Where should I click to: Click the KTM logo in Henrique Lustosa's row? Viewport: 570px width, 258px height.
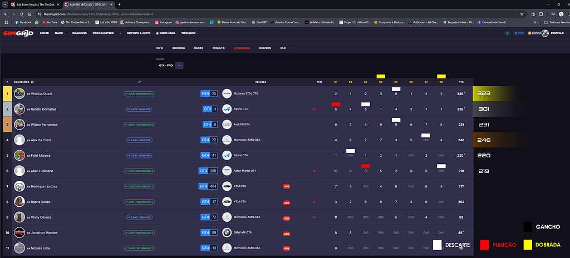[x=227, y=186]
